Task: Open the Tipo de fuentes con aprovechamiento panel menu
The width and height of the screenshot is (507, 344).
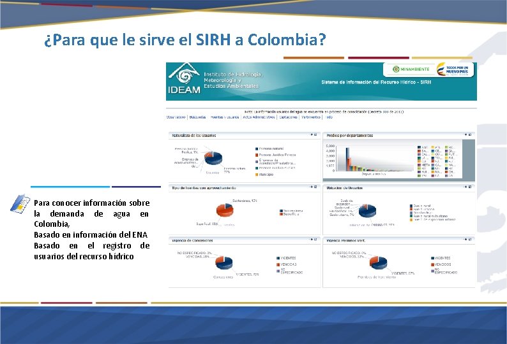Action: point(312,187)
